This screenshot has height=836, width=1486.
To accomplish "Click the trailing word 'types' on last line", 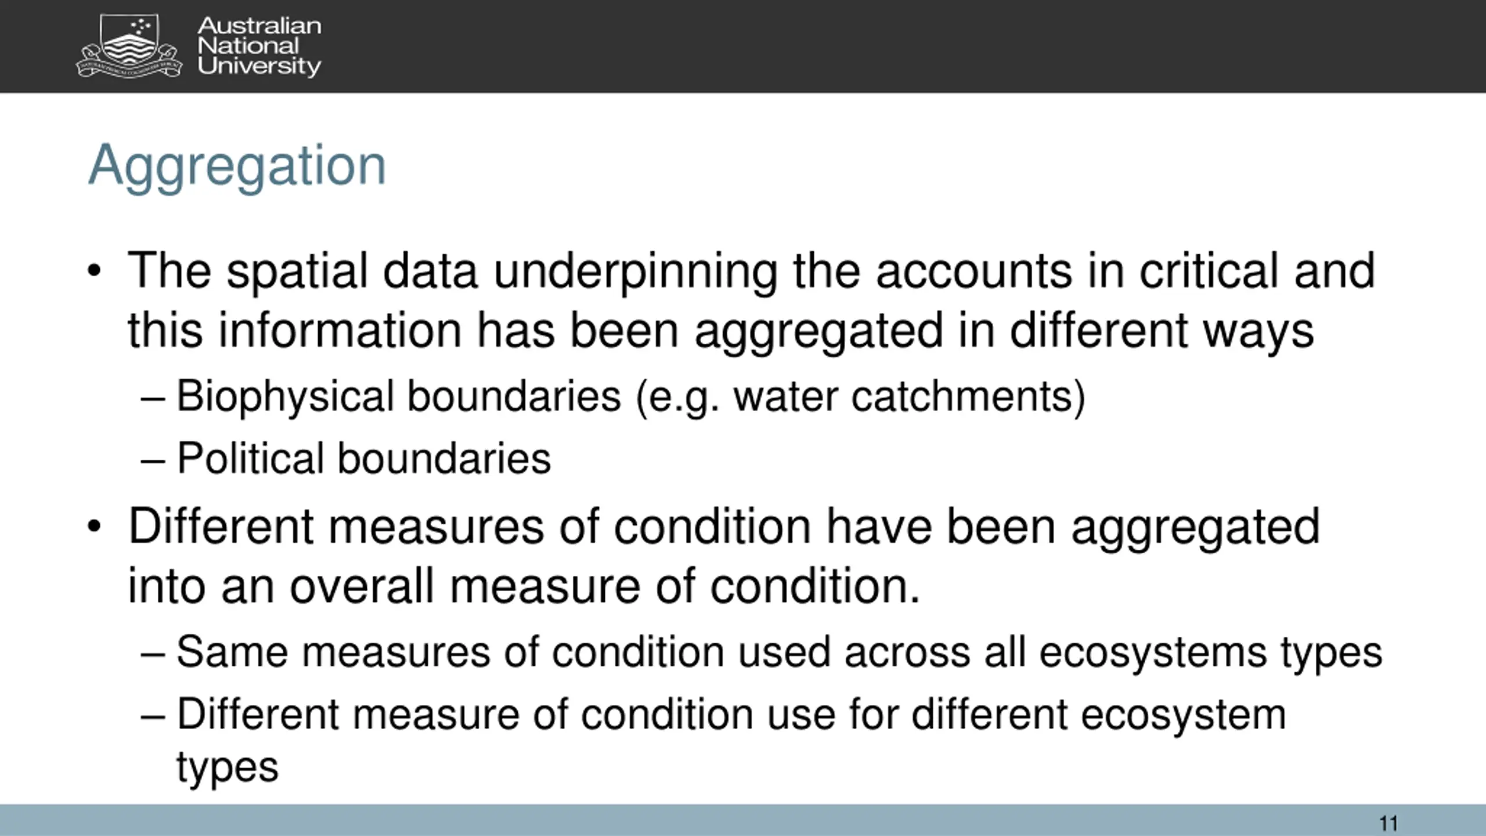I will (x=228, y=767).
